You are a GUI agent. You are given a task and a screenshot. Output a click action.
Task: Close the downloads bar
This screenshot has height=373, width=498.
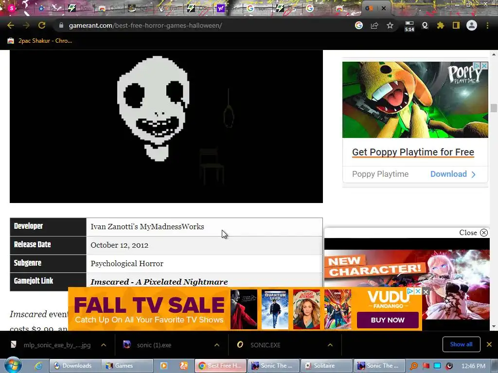489,344
